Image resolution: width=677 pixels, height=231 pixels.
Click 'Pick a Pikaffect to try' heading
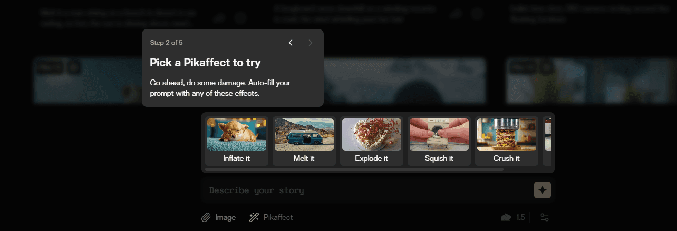pyautogui.click(x=206, y=63)
